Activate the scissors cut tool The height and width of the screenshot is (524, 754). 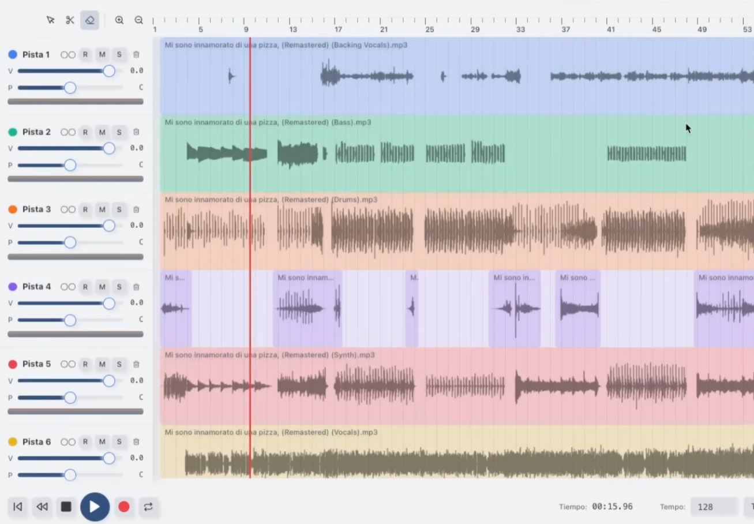pos(70,20)
